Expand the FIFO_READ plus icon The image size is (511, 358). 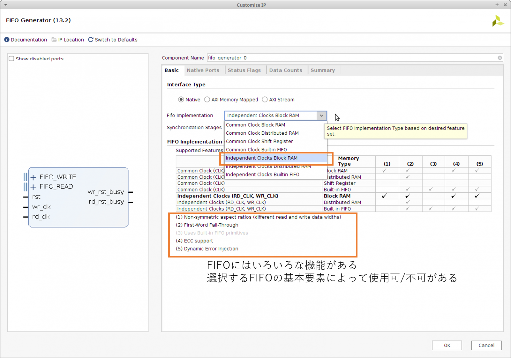pyautogui.click(x=33, y=187)
